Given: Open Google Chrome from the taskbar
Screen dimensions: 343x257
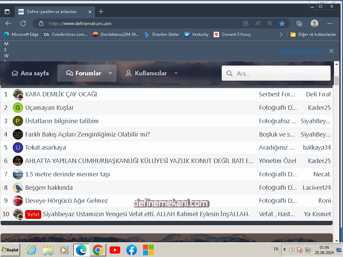Looking at the screenshot, I should (98, 250).
